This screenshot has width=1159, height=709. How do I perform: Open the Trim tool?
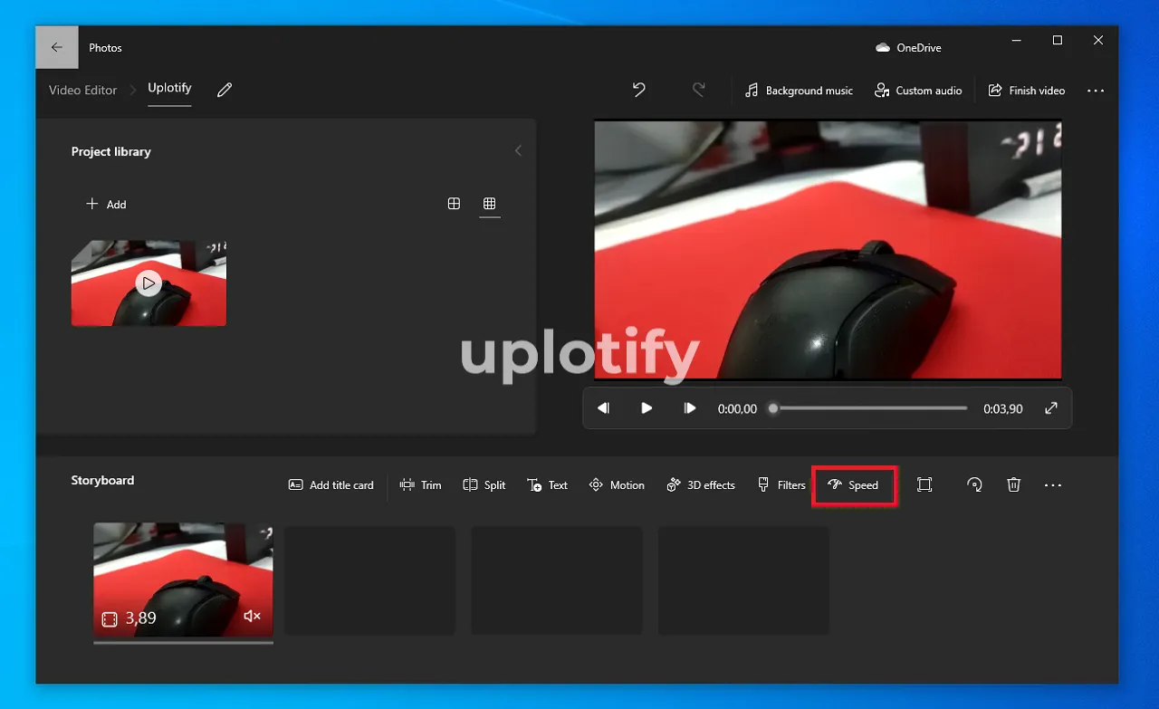[x=421, y=485]
